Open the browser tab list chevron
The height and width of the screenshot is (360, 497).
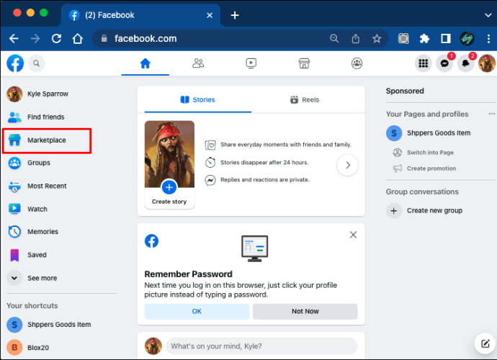click(488, 15)
